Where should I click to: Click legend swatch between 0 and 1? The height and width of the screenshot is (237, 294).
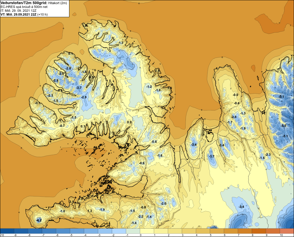pyautogui.click(x=147, y=231)
